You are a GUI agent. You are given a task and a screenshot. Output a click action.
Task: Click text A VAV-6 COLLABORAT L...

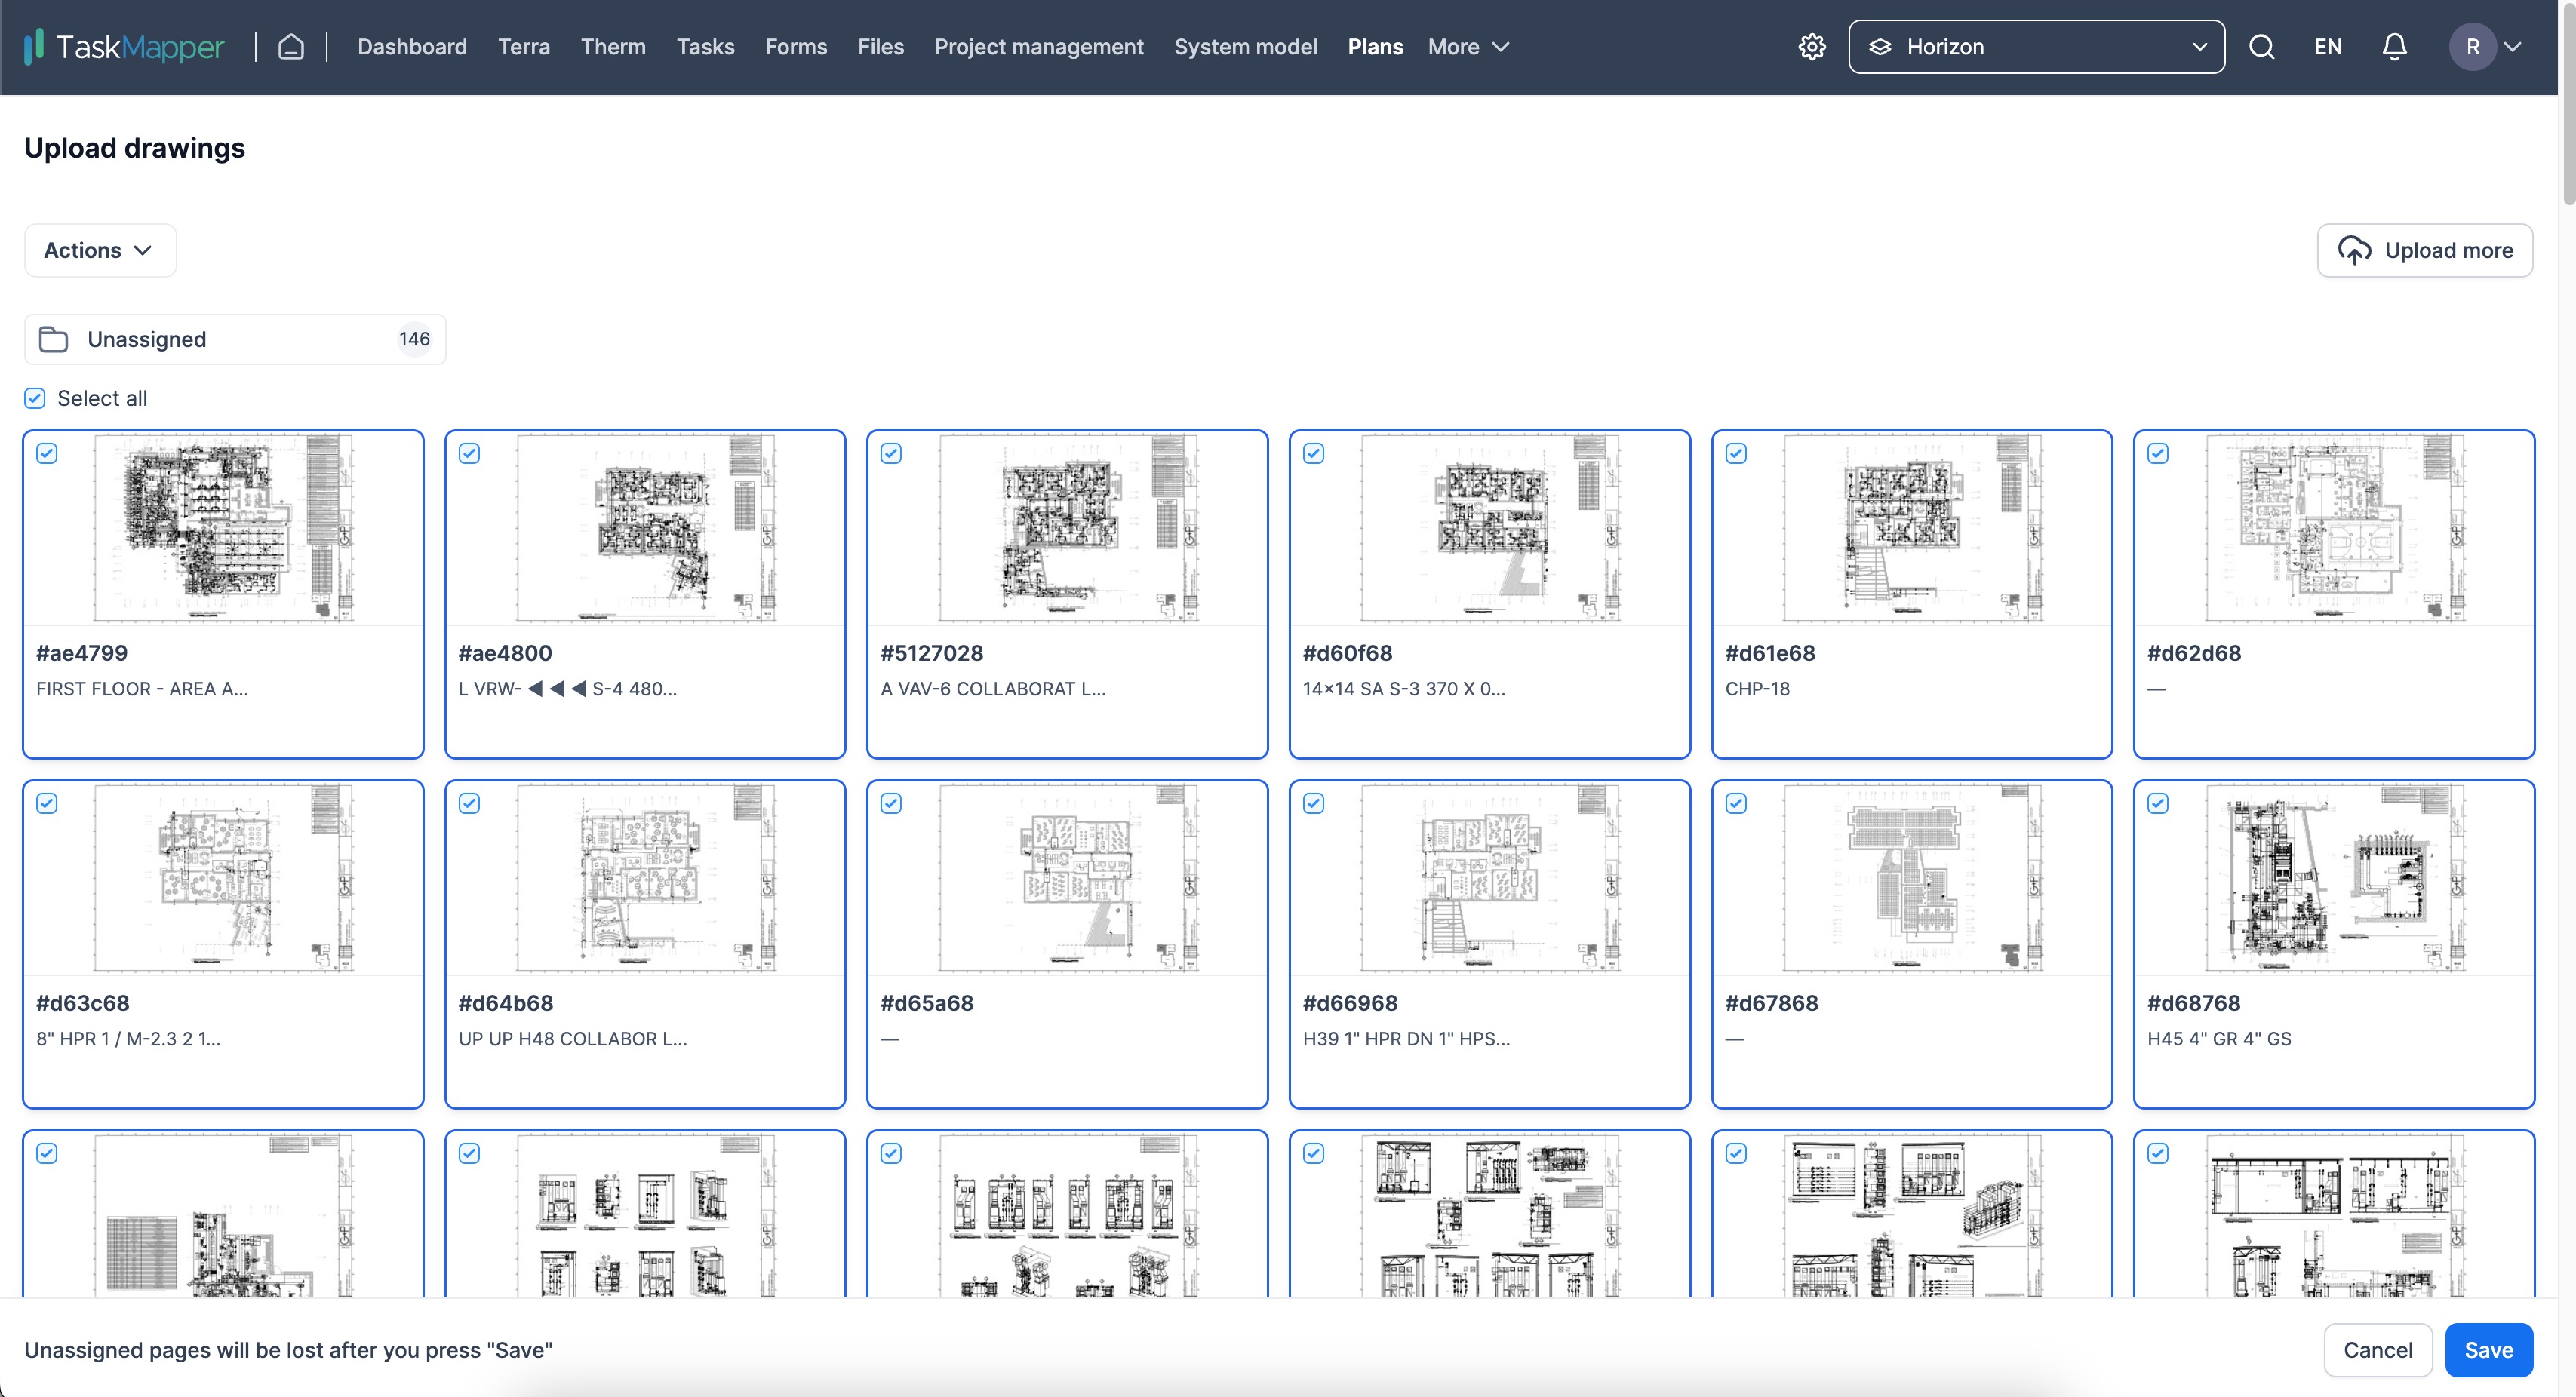pyautogui.click(x=993, y=689)
